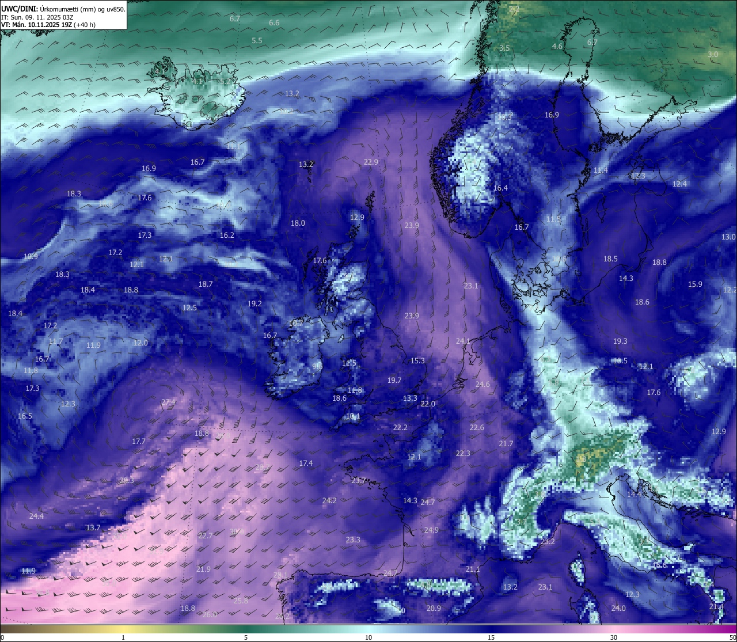Click the map value 12.0
737x642 pixels.
pos(140,343)
